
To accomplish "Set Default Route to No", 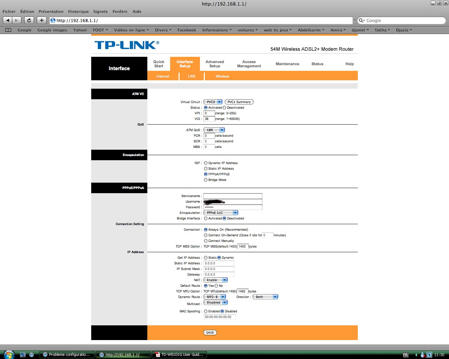I will (216, 286).
